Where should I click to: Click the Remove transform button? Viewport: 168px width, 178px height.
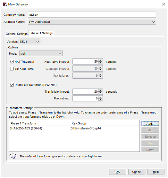click(x=150, y=137)
